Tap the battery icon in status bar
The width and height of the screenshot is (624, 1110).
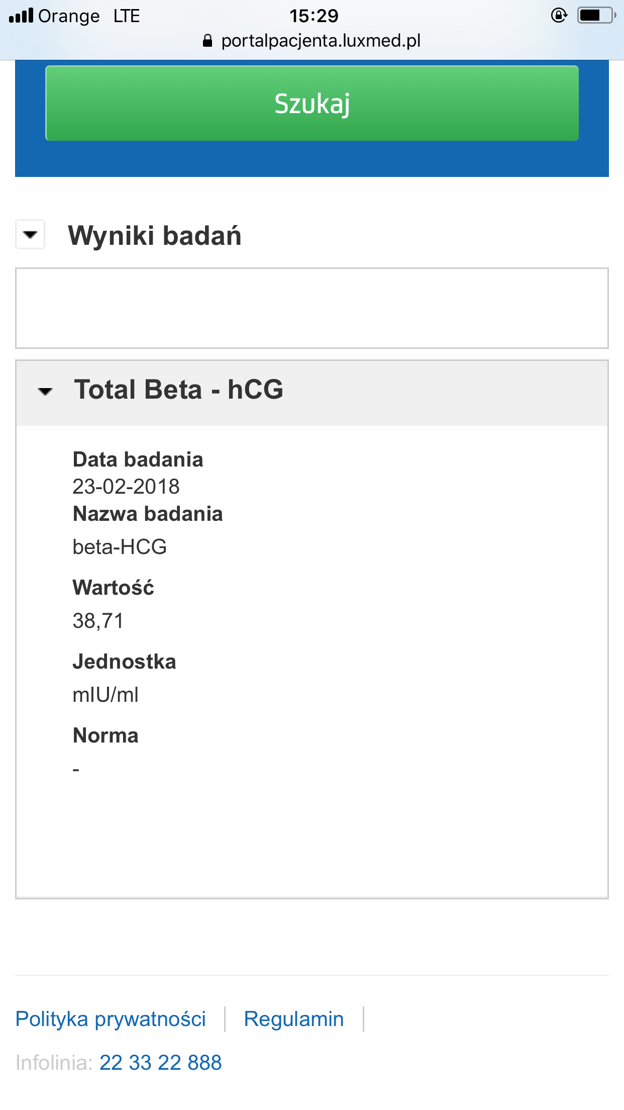(596, 16)
